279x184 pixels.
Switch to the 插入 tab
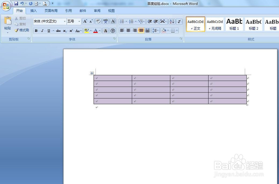(33, 11)
